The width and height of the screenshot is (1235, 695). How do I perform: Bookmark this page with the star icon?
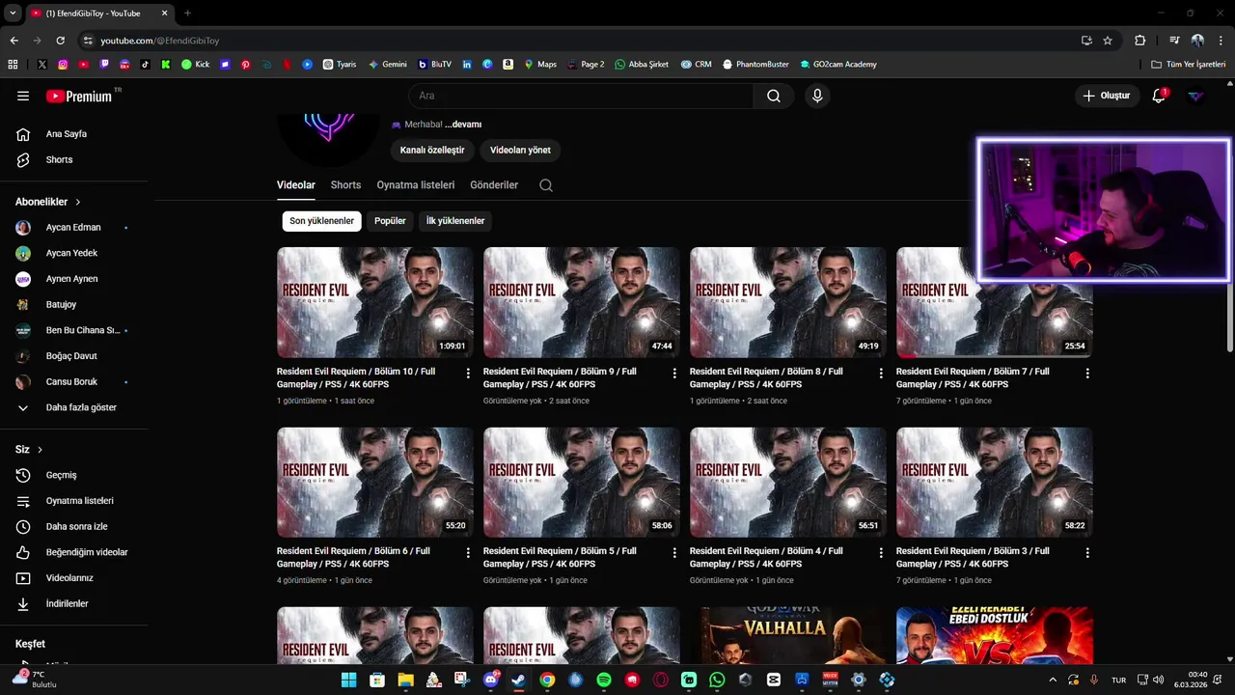(x=1108, y=41)
